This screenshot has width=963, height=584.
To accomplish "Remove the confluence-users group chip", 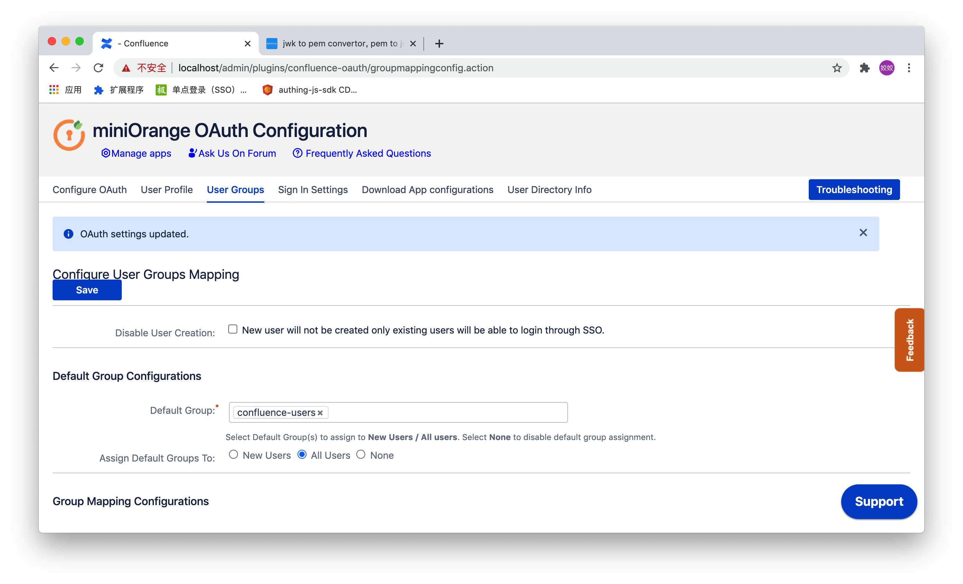I will pos(320,412).
